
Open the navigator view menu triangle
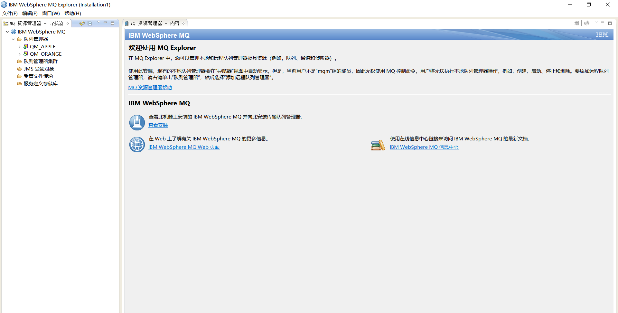click(x=99, y=22)
